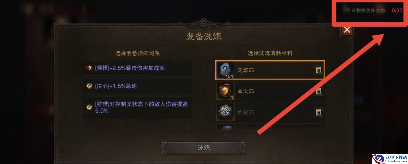This screenshot has width=408, height=164.
Task: Click the 洗炼 confirm button
Action: [x=204, y=148]
